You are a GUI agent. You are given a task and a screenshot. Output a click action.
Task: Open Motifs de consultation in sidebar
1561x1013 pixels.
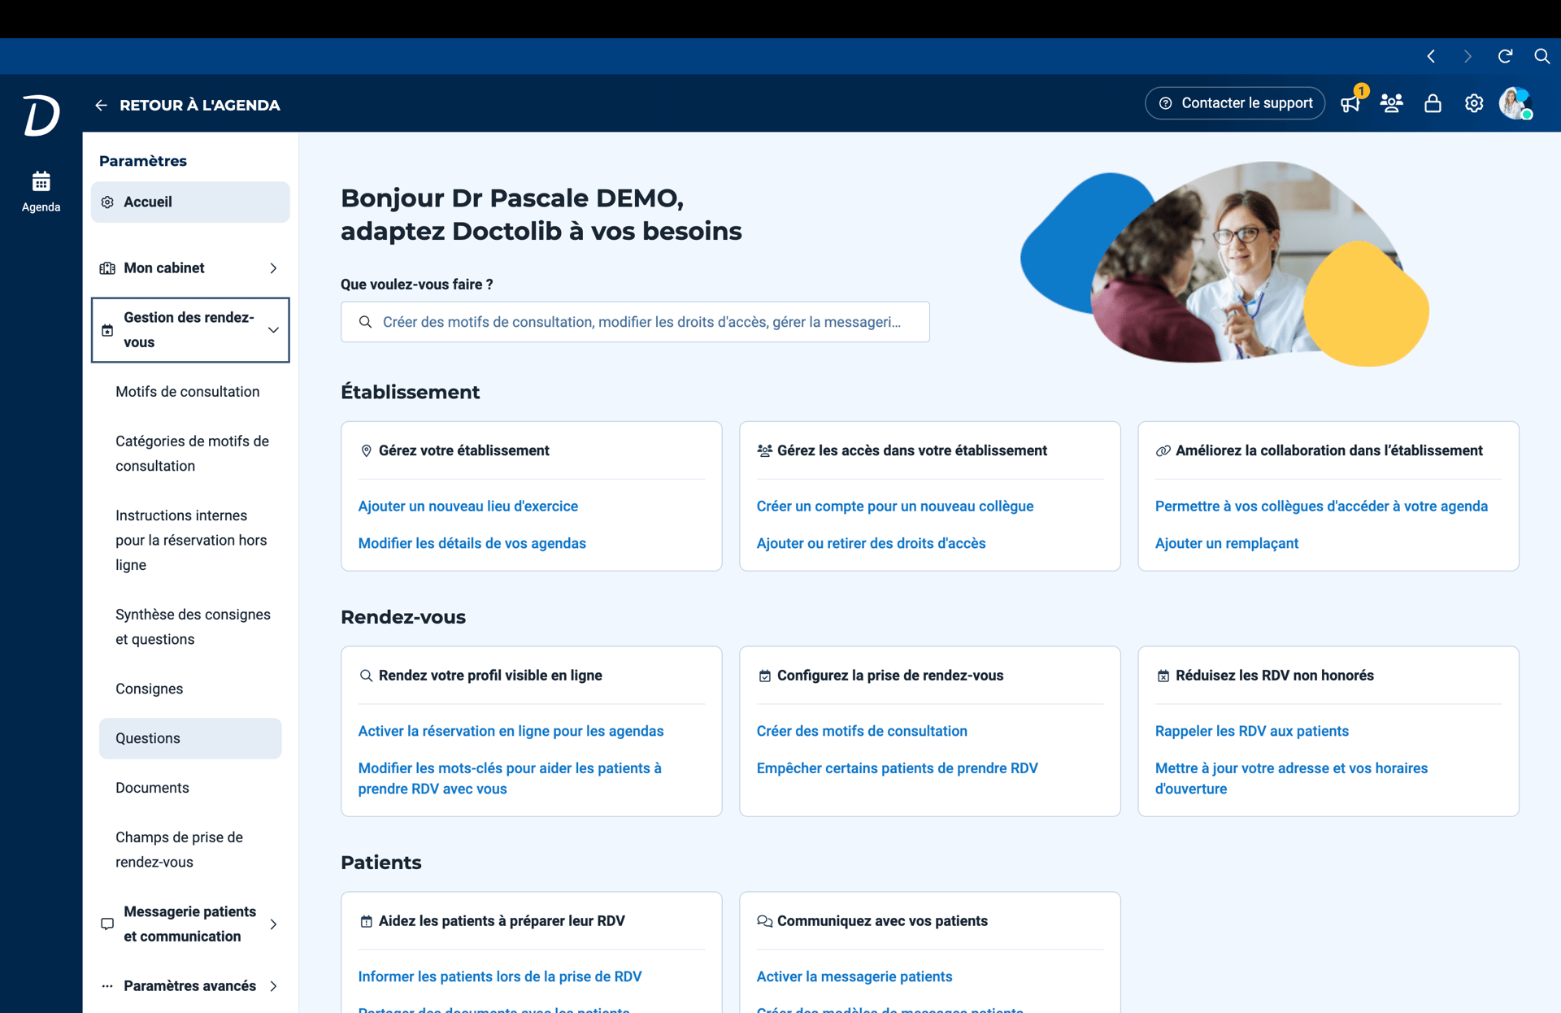point(188,392)
